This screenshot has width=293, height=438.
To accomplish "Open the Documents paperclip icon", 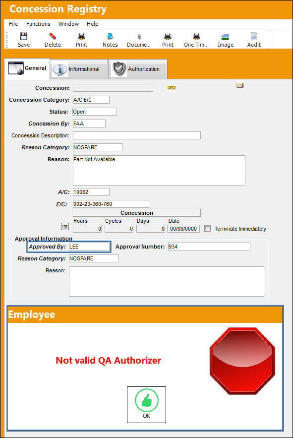I will pos(139,37).
